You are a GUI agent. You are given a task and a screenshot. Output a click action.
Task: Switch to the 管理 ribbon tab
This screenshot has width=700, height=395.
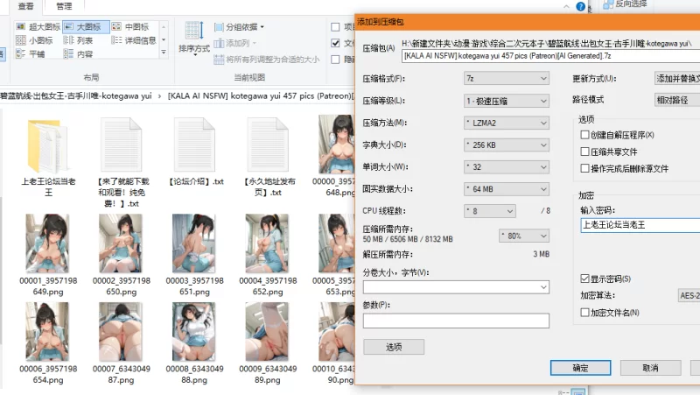pos(64,6)
